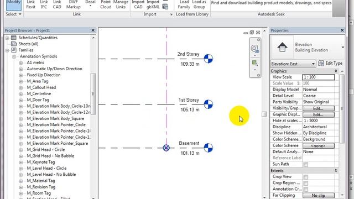
Task: Expand the Schedules/Quantities node
Action: [7, 38]
